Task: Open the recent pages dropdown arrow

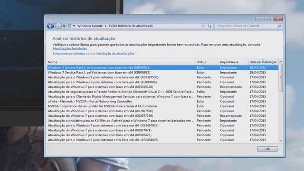Action: [64, 26]
